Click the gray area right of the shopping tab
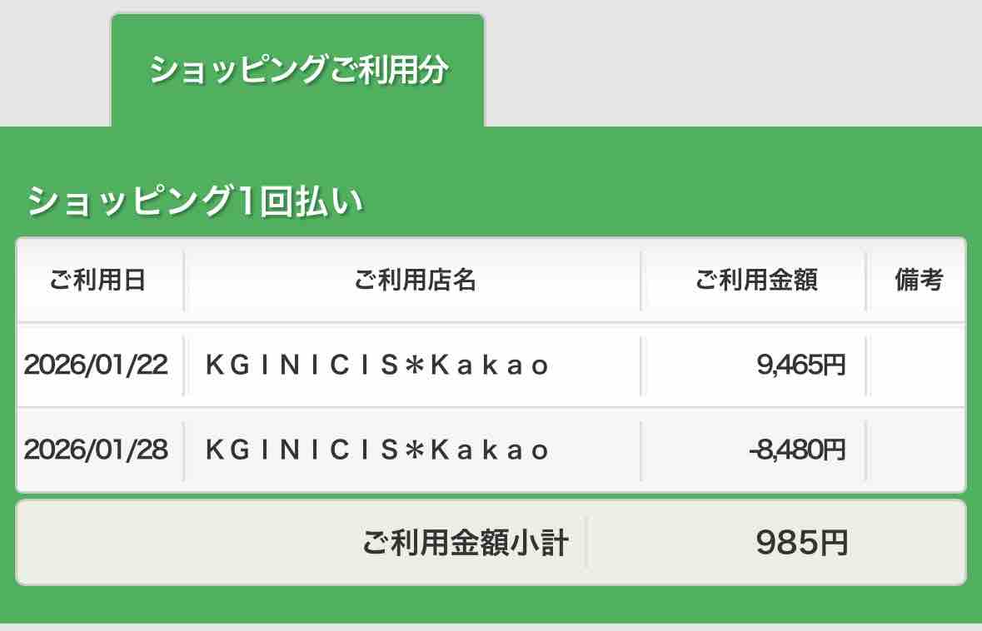This screenshot has width=982, height=631. pos(733,62)
